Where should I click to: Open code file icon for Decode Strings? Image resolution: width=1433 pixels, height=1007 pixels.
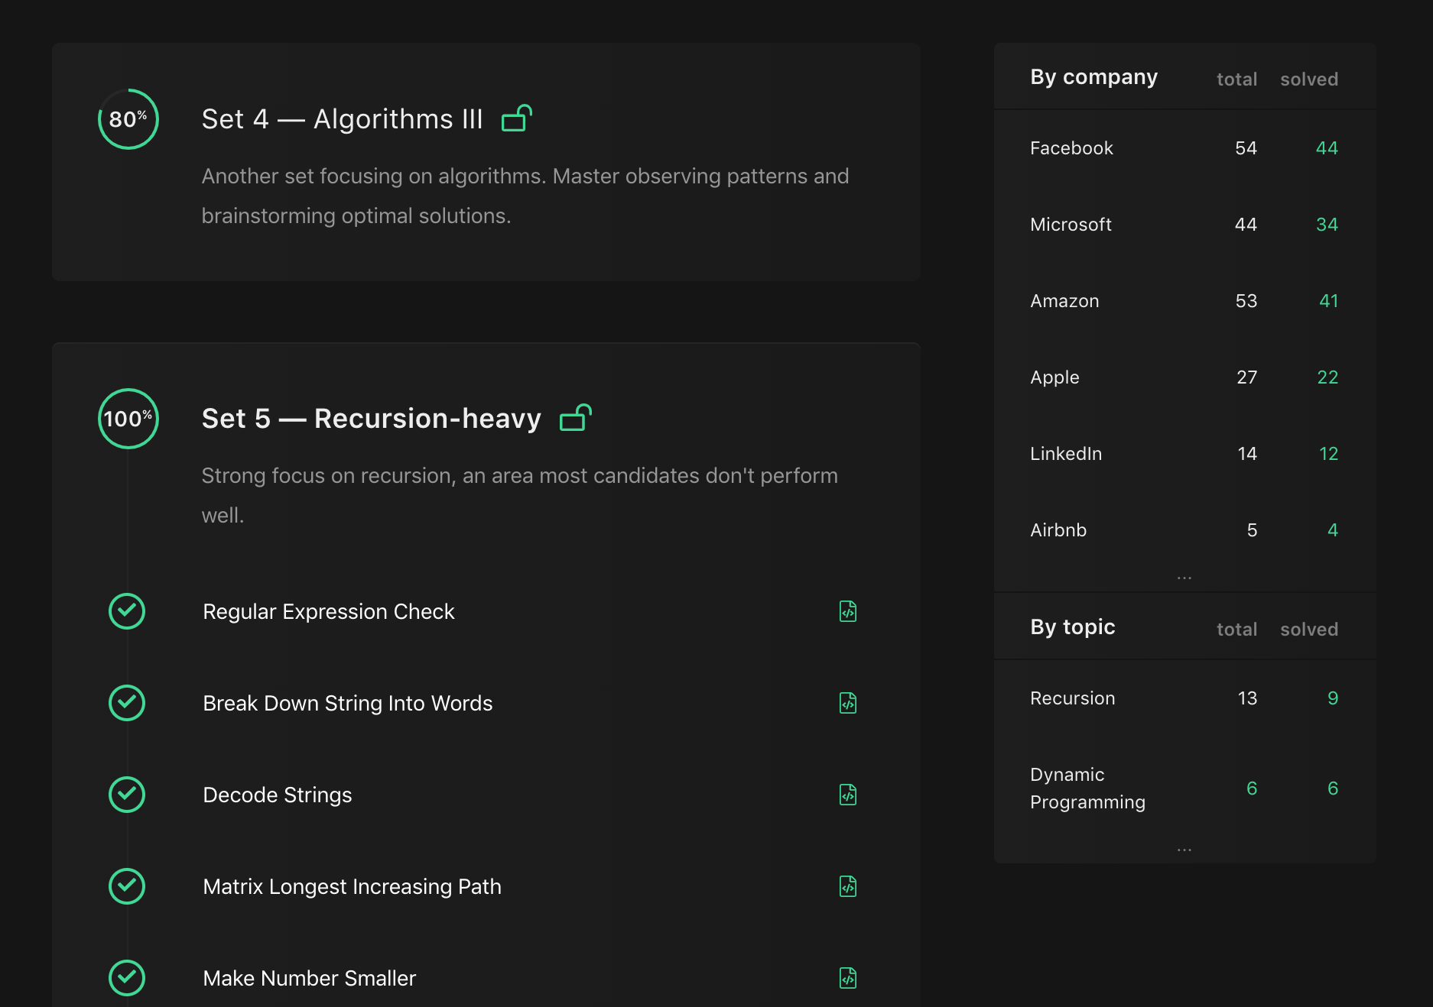[x=847, y=795]
